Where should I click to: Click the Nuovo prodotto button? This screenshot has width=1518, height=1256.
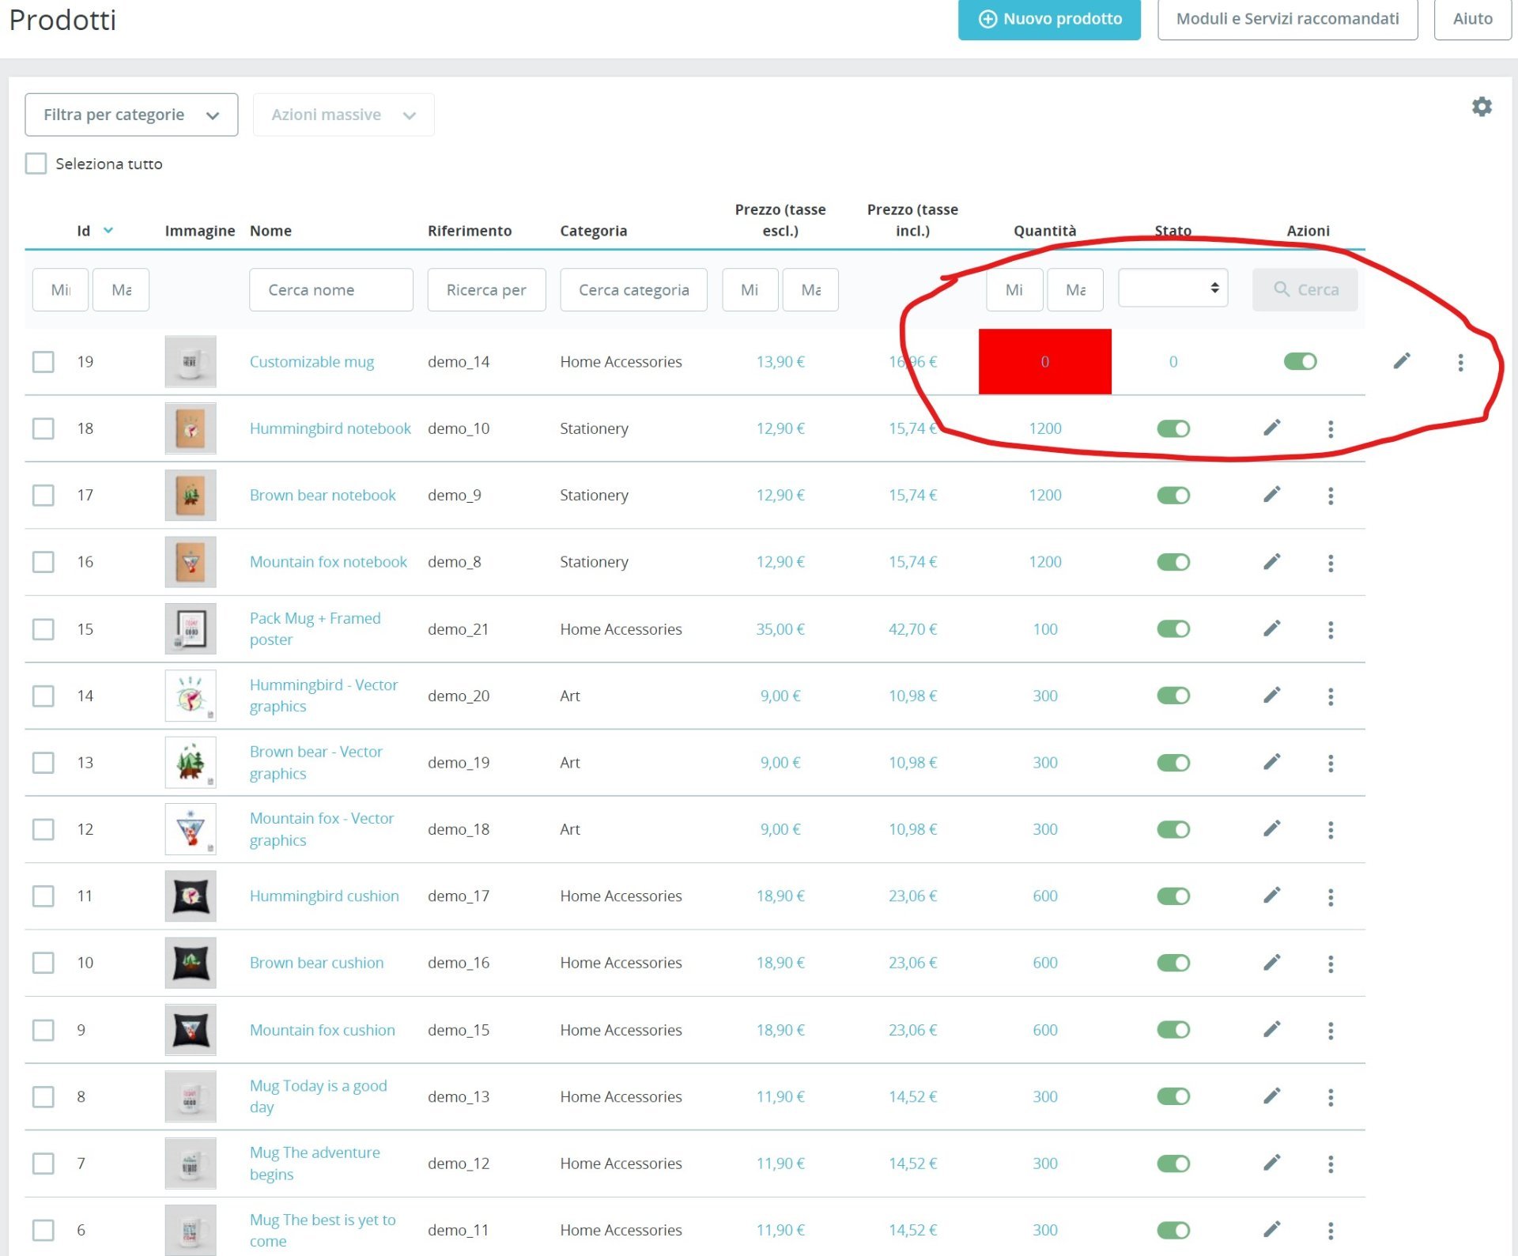(1049, 19)
